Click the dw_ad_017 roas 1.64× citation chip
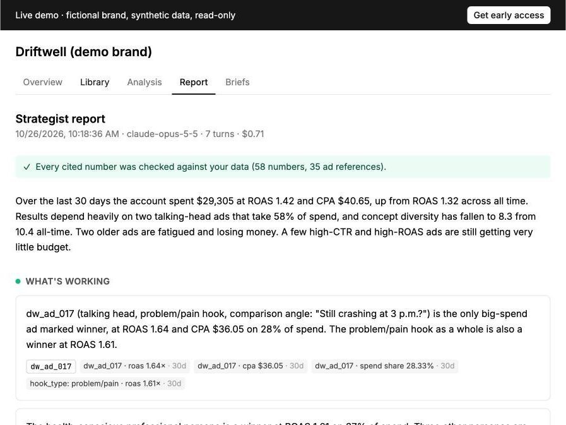 (134, 366)
